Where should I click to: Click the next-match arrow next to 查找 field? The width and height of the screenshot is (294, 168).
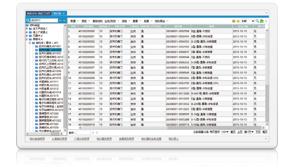point(97,133)
